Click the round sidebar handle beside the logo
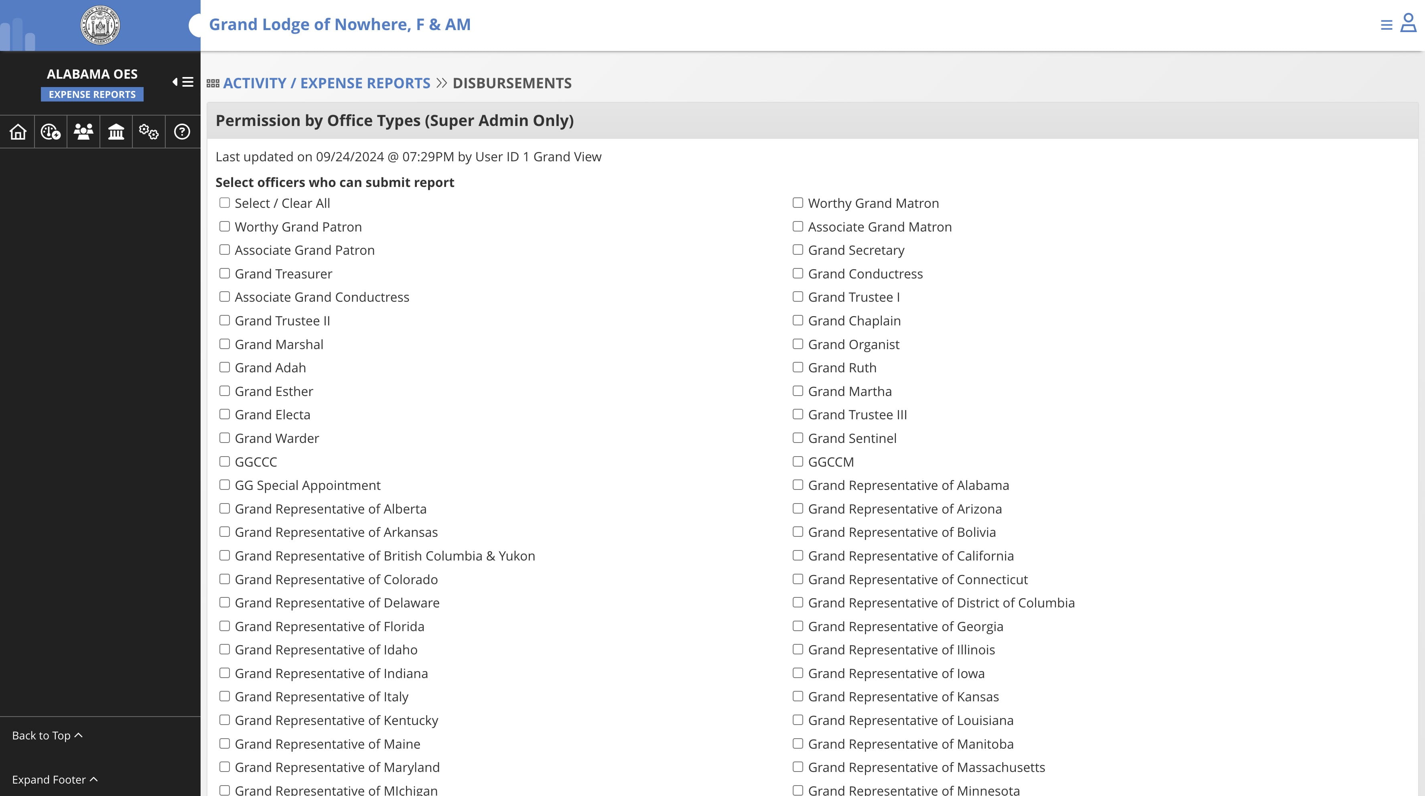 195,25
